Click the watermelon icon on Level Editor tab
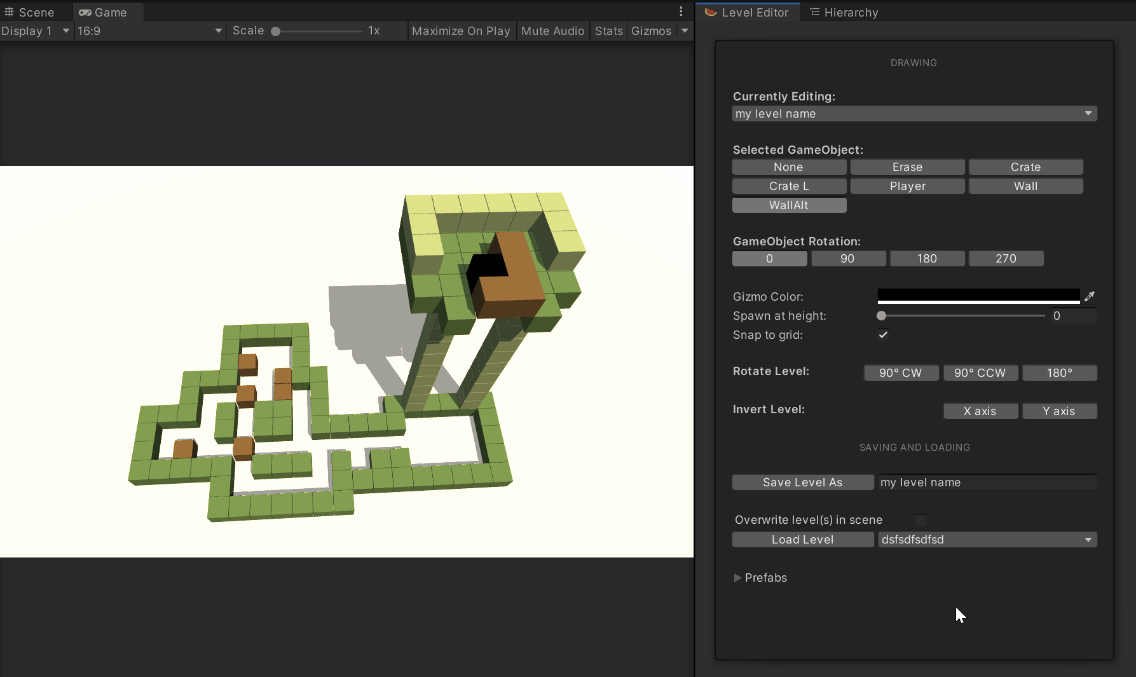The image size is (1136, 677). 710,12
